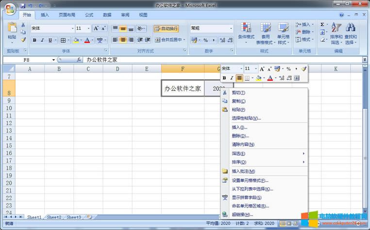Click the Insert Function fx icon
This screenshot has width=370, height=230.
point(79,60)
